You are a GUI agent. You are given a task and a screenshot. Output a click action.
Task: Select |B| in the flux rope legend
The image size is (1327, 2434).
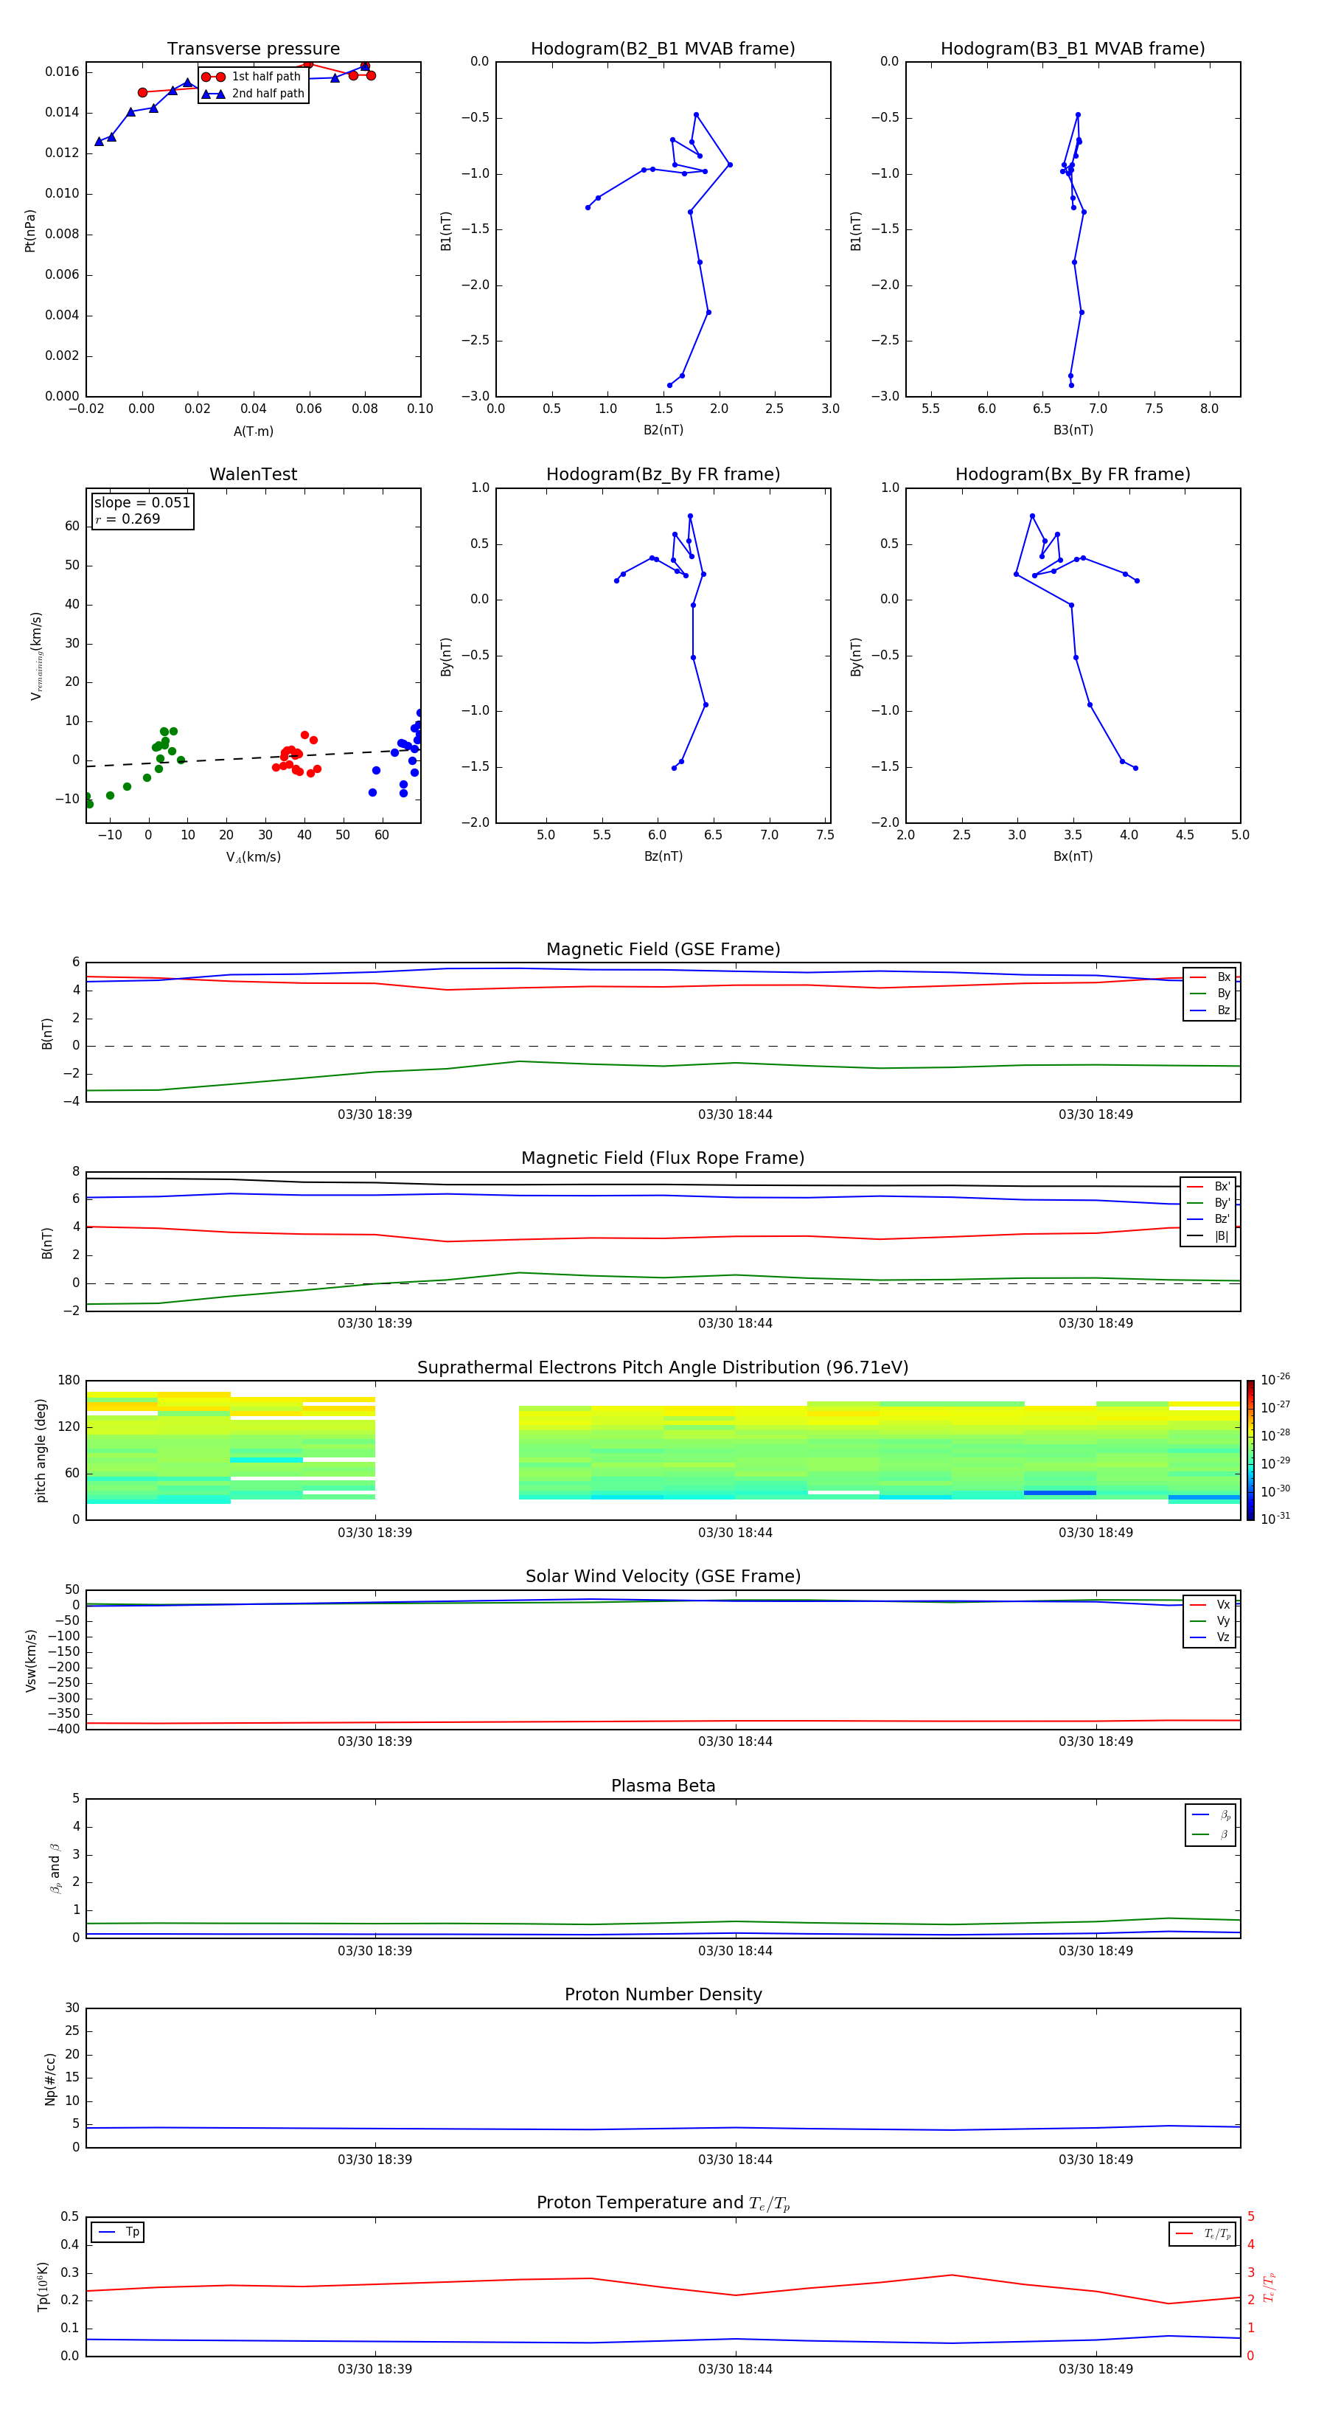(1208, 1236)
